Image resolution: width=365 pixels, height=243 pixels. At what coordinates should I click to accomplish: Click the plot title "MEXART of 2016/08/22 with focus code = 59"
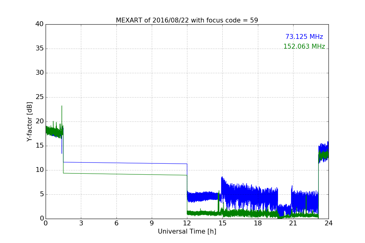187,20
